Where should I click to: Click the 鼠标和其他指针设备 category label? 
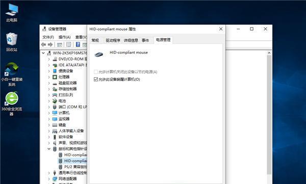(x=73, y=149)
